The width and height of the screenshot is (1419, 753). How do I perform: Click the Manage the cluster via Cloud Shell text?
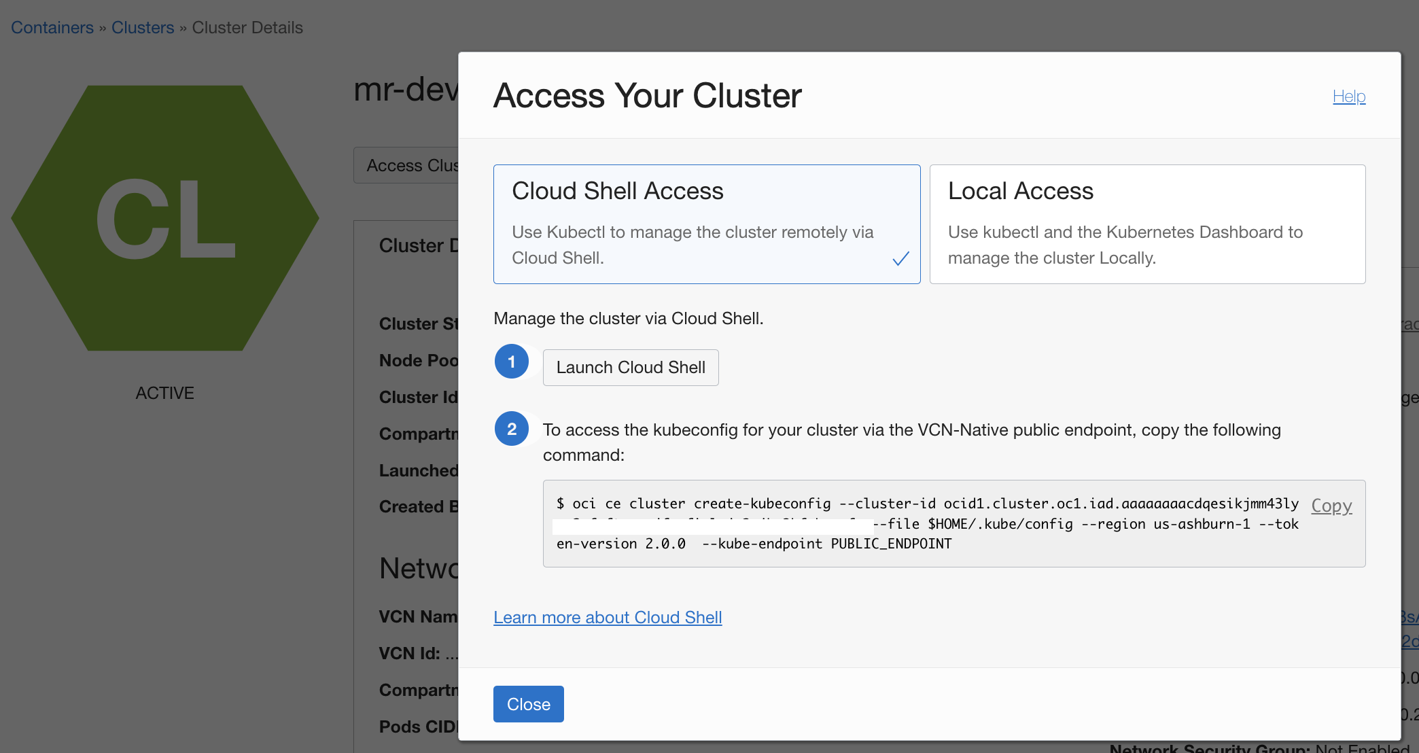(628, 318)
